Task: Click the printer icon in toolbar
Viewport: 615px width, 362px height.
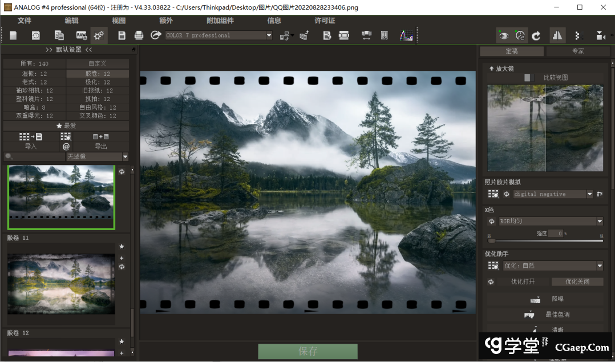Action: tap(139, 35)
